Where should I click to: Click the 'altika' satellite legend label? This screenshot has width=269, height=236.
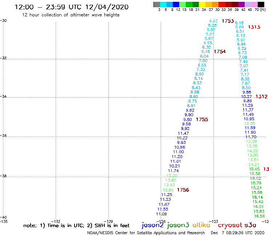coord(201,225)
